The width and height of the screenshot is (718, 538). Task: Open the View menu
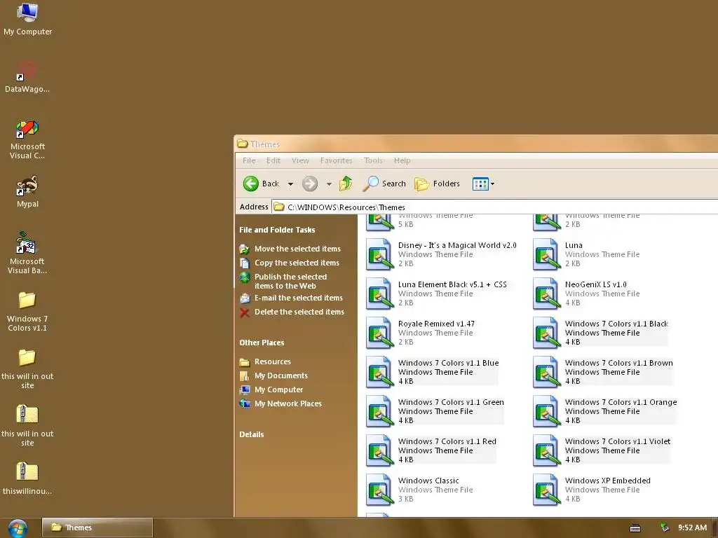300,160
